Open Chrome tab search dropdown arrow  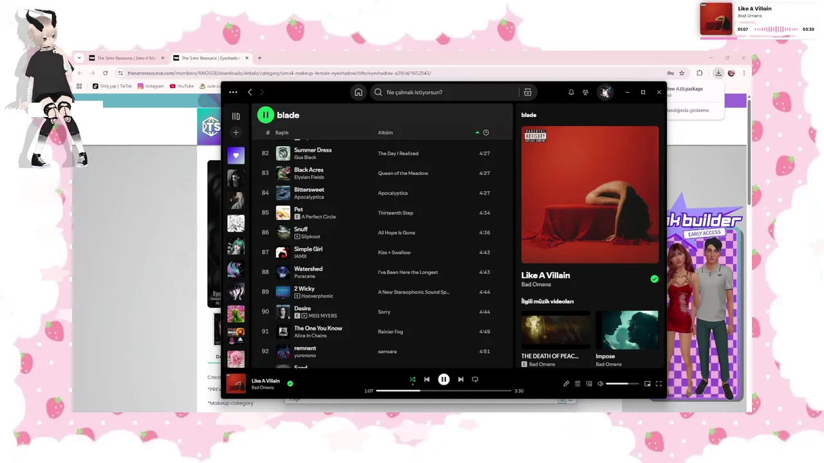(79, 58)
